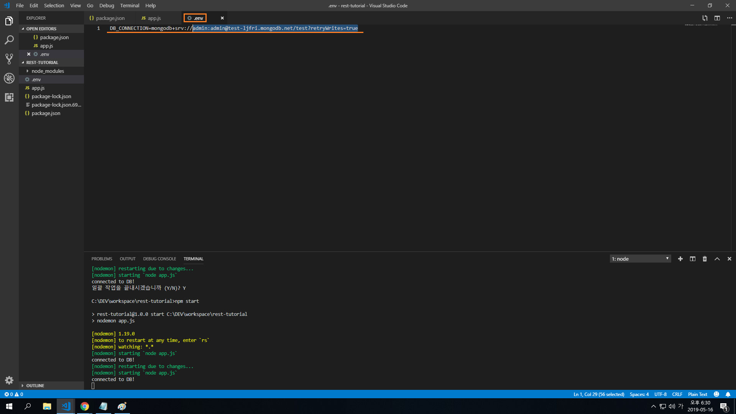Viewport: 736px width, 414px height.
Task: Open package-lock.json in file tree
Action: point(51,96)
